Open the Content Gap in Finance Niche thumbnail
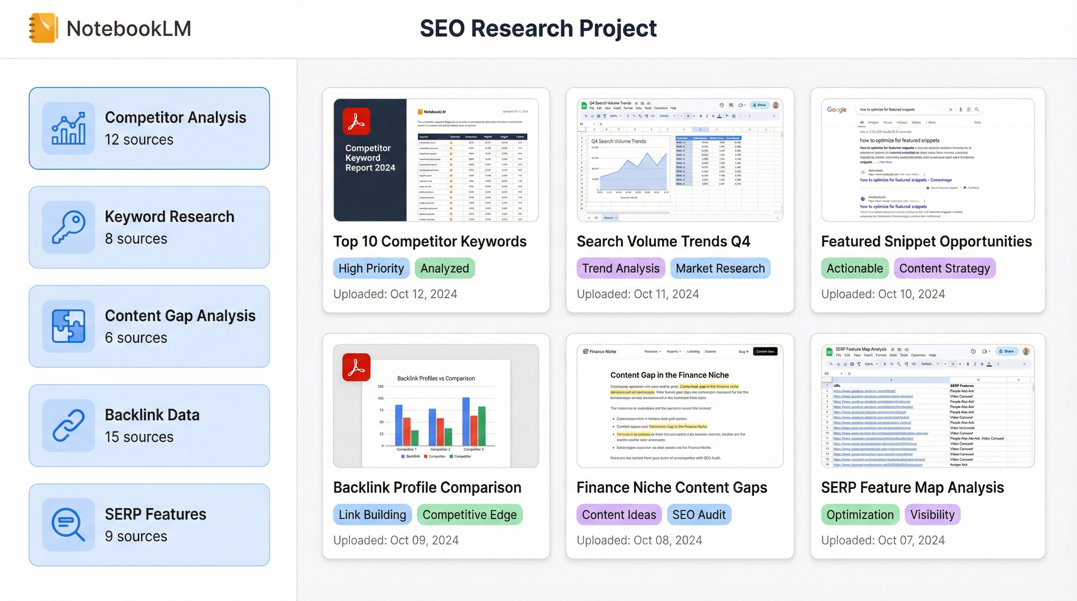 click(x=680, y=406)
